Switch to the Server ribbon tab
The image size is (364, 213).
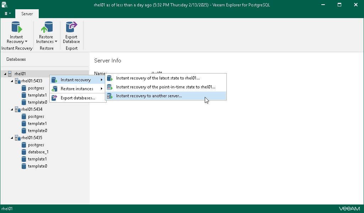coord(27,14)
